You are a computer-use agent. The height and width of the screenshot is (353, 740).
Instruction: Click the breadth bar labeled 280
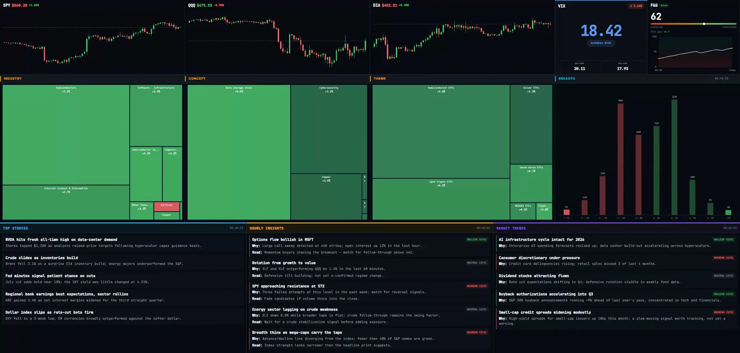pos(692,197)
